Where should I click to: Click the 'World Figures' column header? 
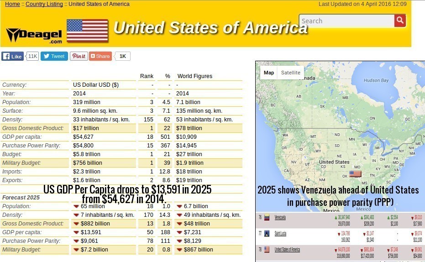(194, 76)
